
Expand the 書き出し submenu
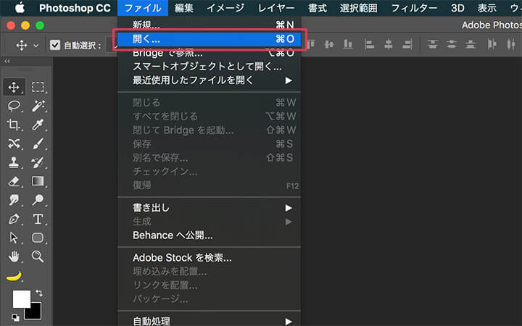click(x=210, y=208)
